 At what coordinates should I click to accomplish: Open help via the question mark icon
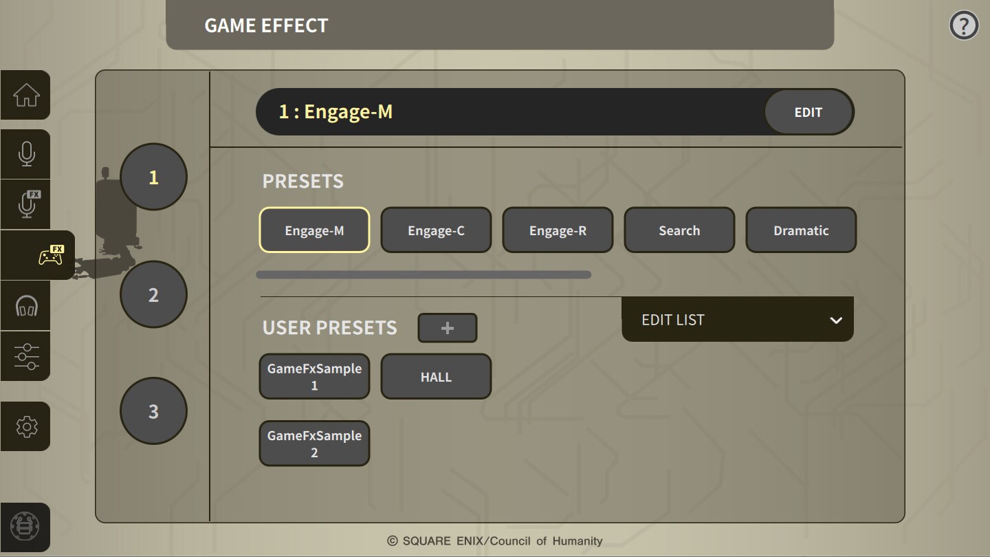(963, 25)
